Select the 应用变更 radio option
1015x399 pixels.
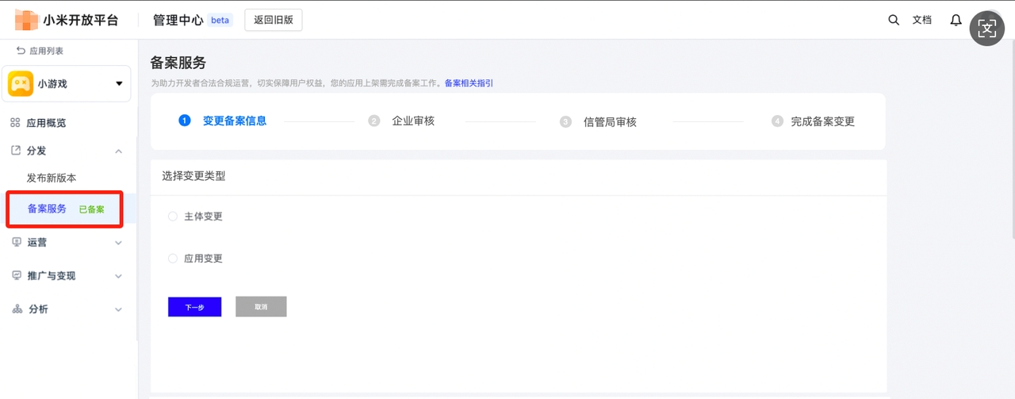[x=173, y=259]
